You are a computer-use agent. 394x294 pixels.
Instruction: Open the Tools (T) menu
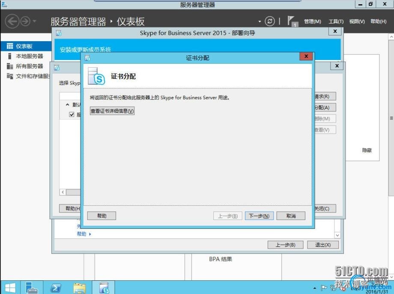[336, 21]
